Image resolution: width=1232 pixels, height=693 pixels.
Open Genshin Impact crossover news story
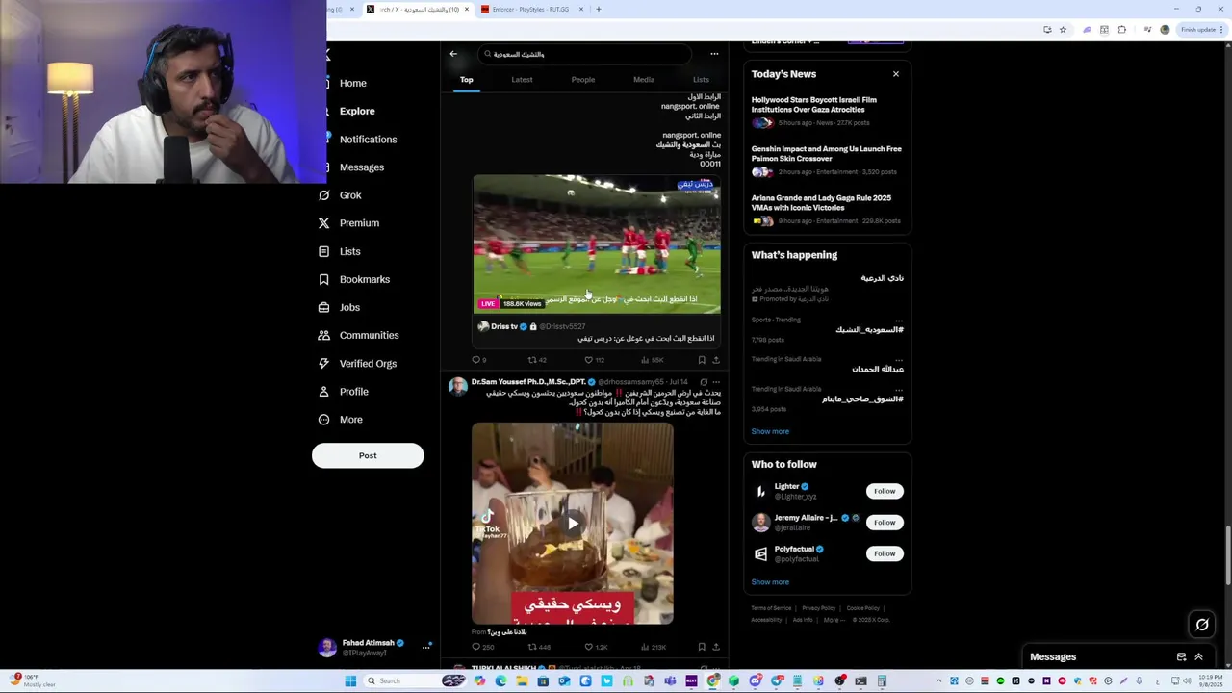[827, 161]
